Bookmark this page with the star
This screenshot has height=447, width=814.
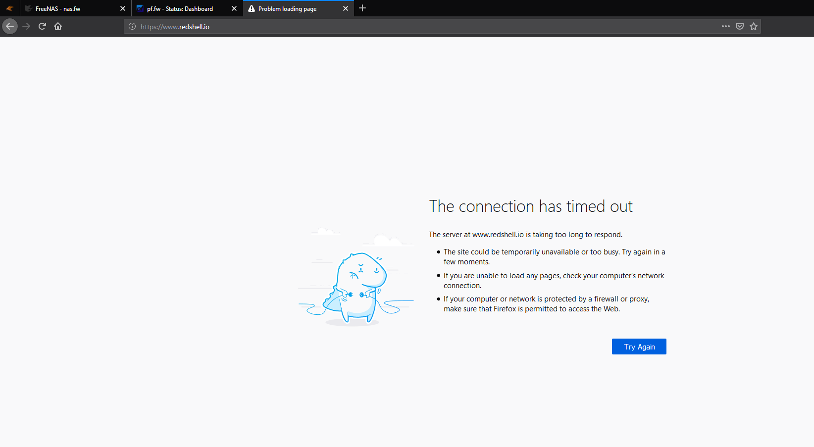[754, 26]
